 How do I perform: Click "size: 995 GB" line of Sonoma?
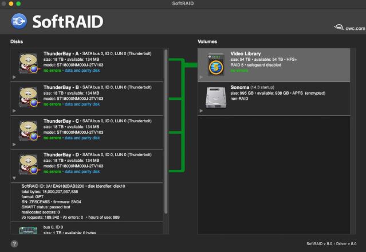pos(278,93)
